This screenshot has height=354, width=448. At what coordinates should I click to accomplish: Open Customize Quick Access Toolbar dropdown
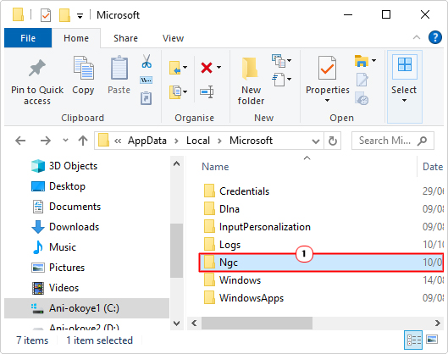click(x=80, y=16)
